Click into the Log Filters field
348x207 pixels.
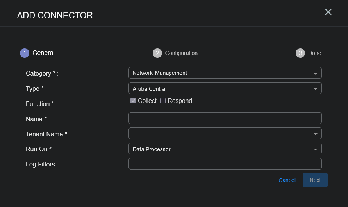(225, 164)
